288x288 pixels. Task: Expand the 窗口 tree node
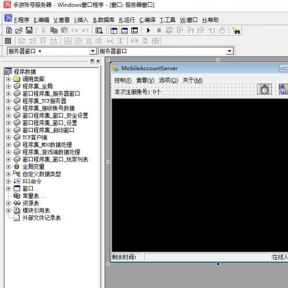point(8,188)
